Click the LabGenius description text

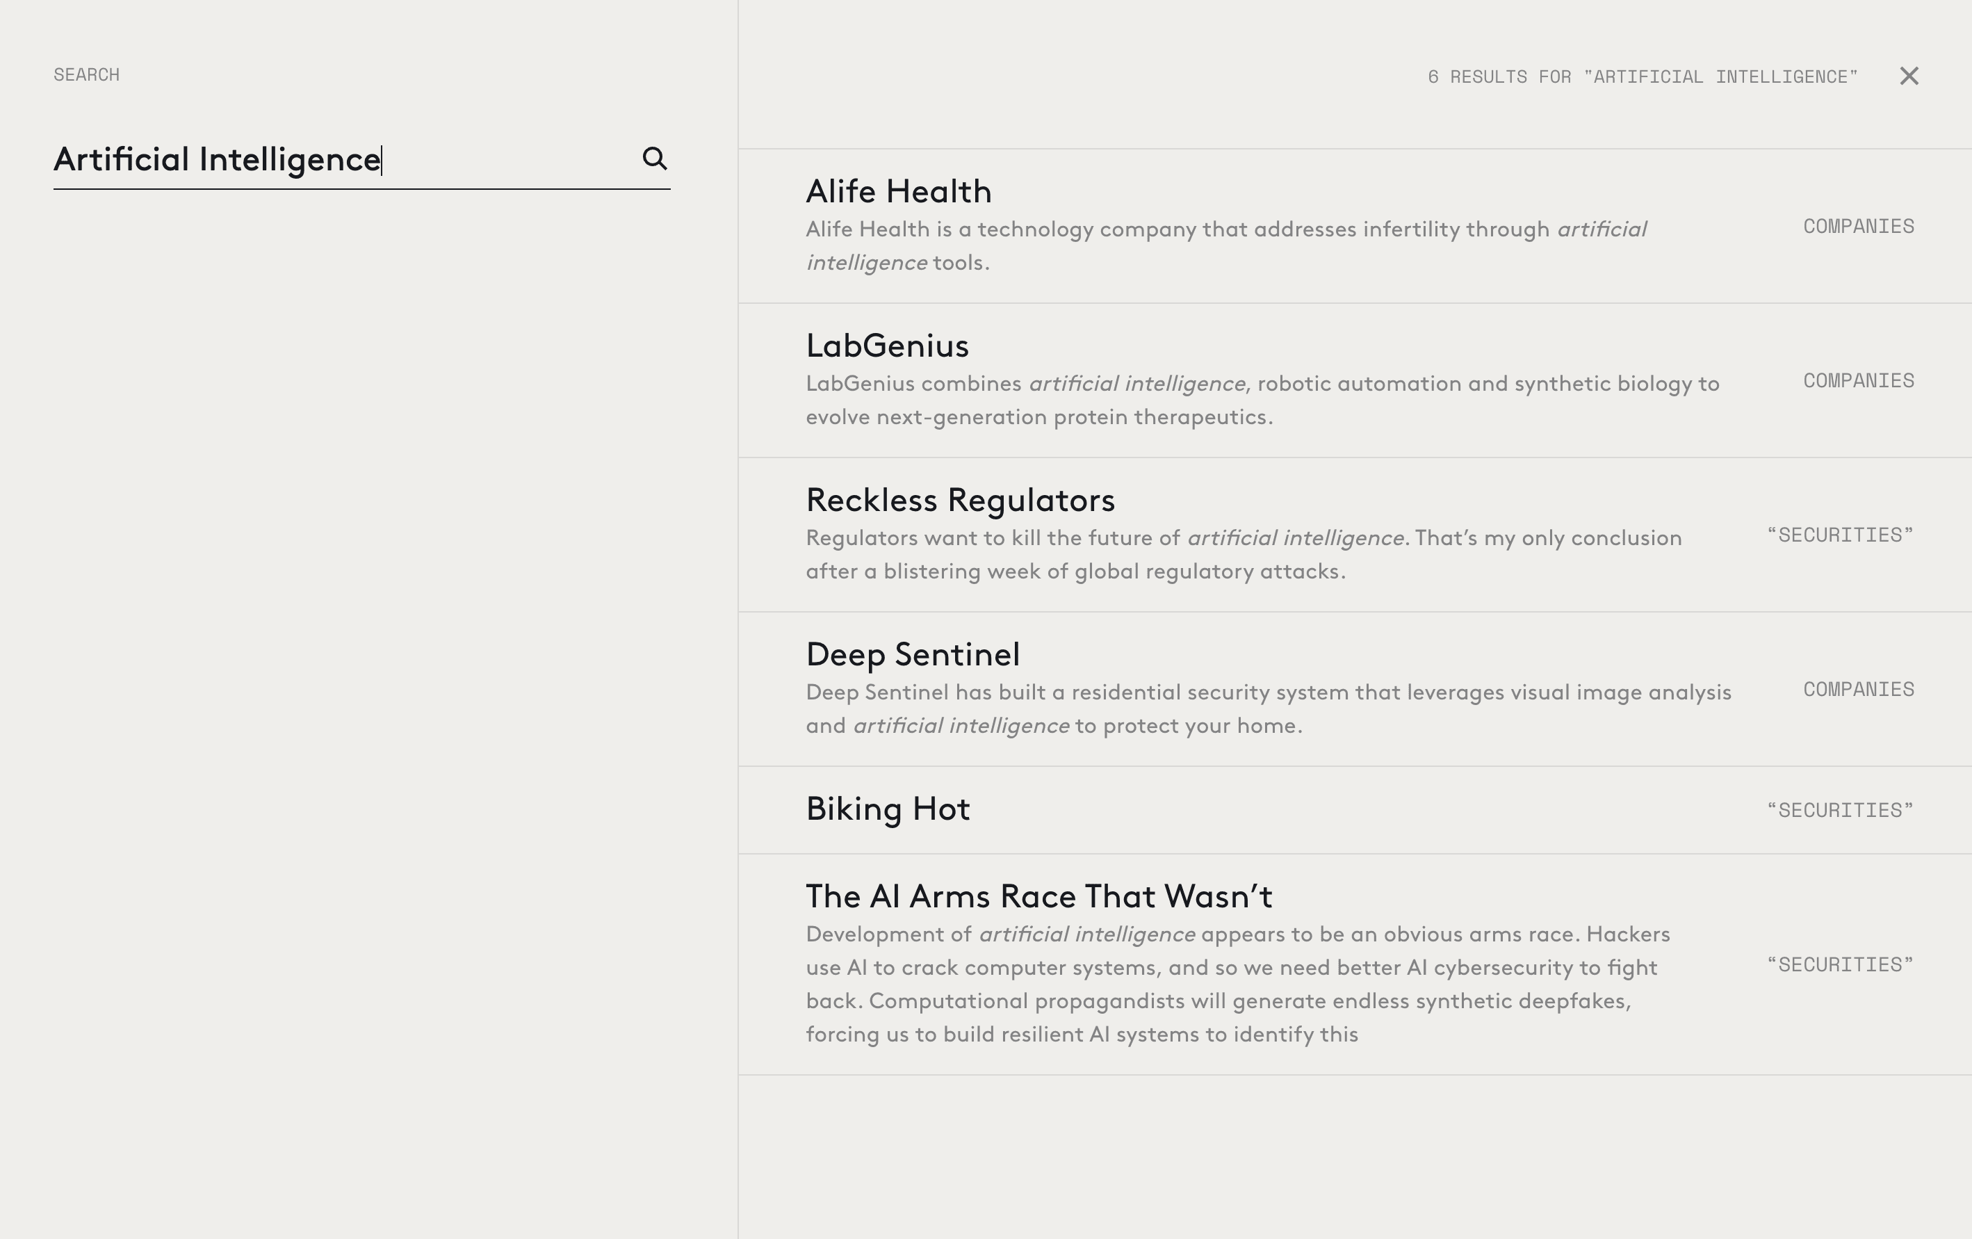tap(1262, 400)
